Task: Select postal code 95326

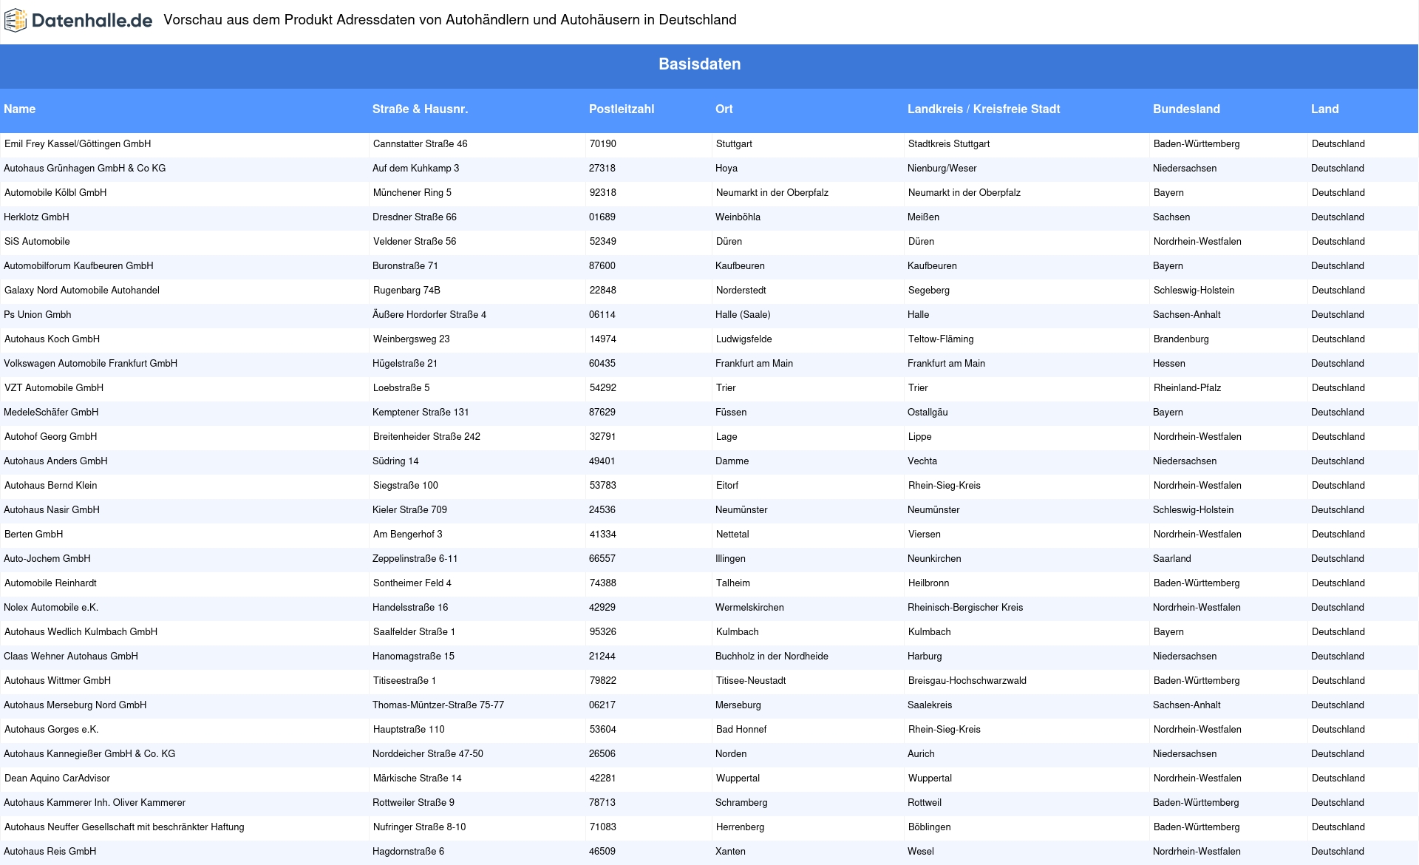Action: (603, 632)
